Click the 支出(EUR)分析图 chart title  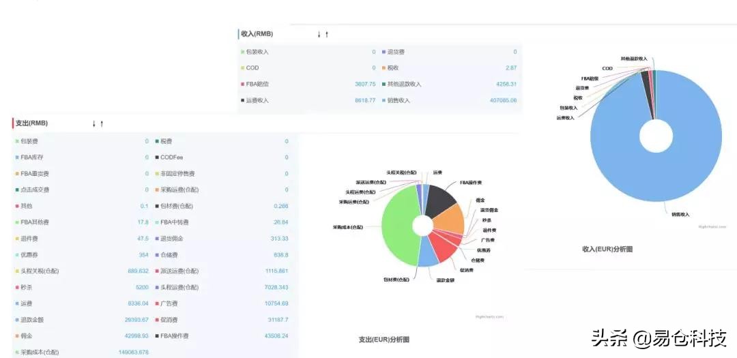tap(383, 339)
